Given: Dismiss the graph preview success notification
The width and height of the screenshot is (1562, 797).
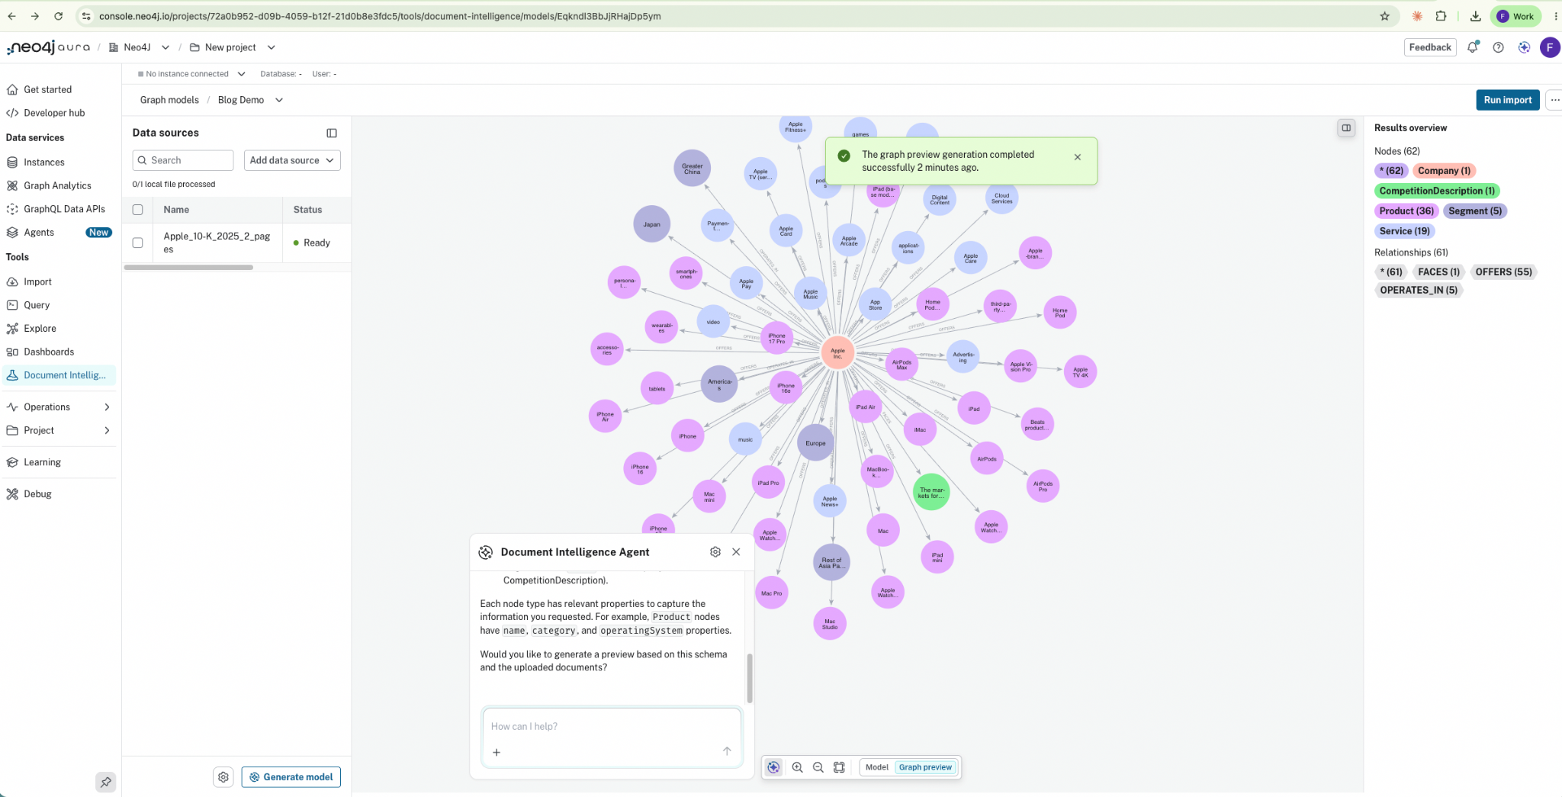Looking at the screenshot, I should 1078,157.
